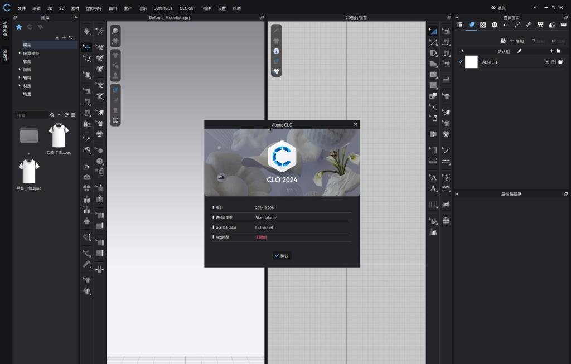571x364 pixels.
Task: Toggle library list view icon
Action: (73, 115)
